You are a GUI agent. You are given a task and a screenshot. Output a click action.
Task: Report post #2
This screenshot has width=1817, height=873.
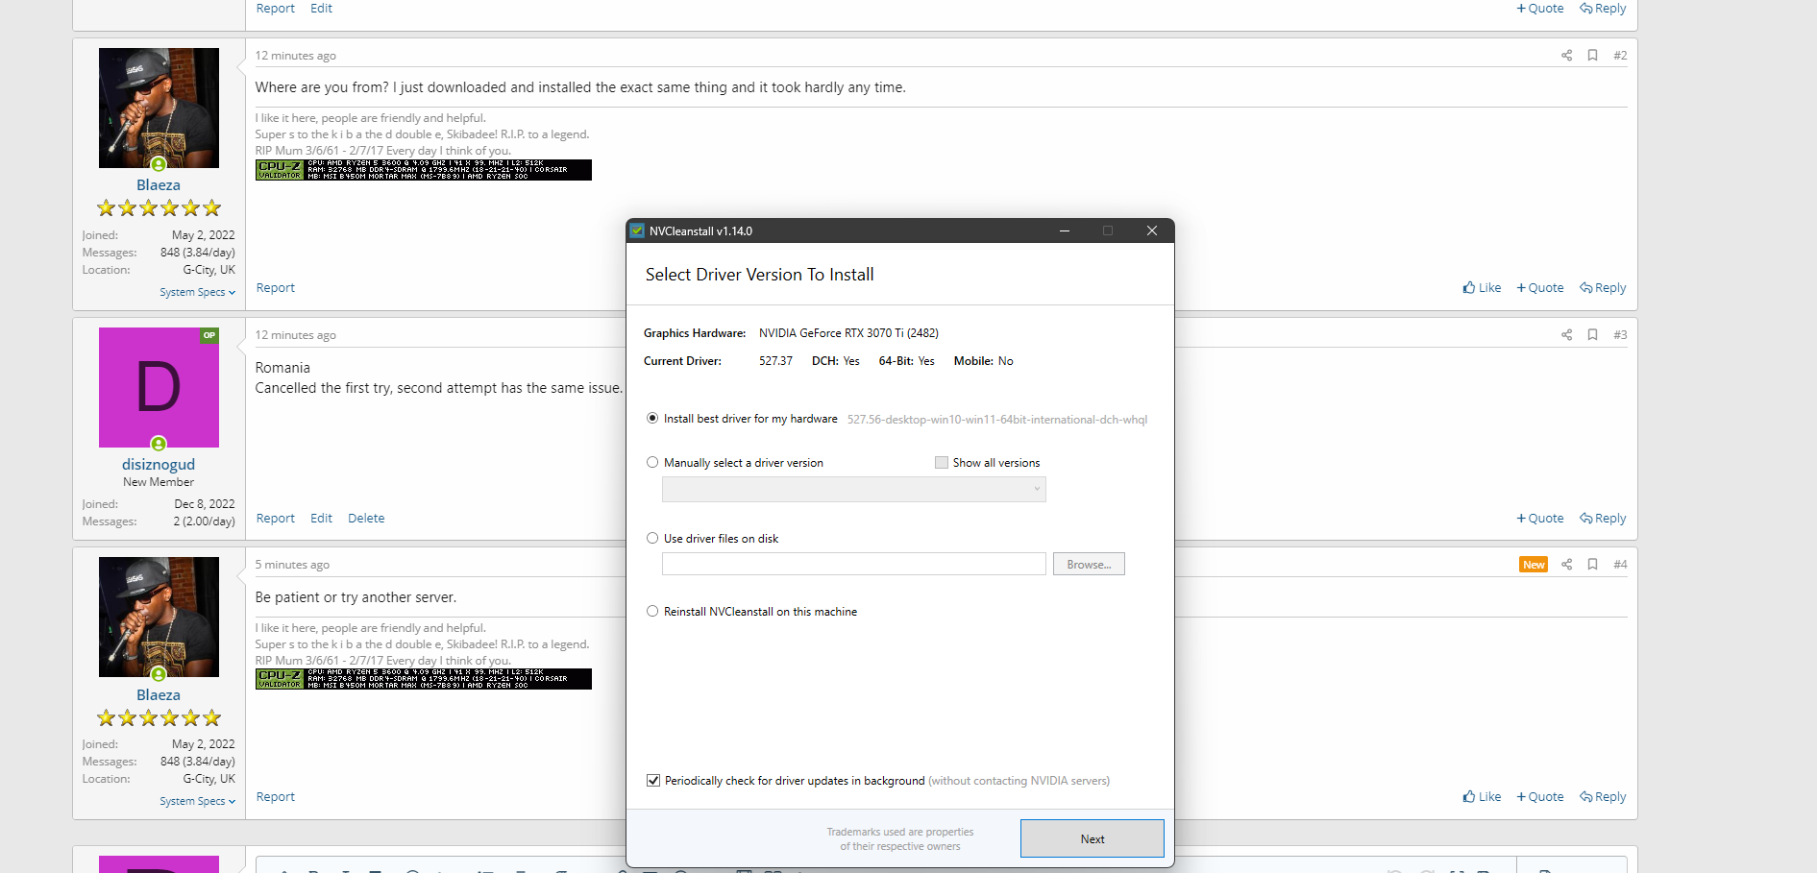276,288
